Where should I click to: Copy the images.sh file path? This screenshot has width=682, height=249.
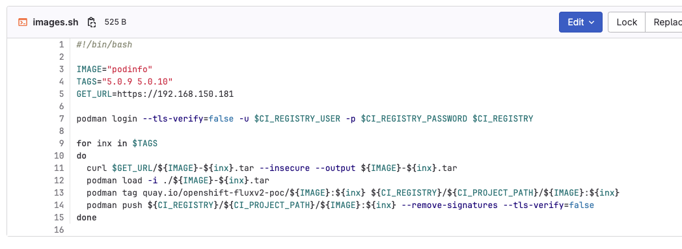click(x=91, y=22)
